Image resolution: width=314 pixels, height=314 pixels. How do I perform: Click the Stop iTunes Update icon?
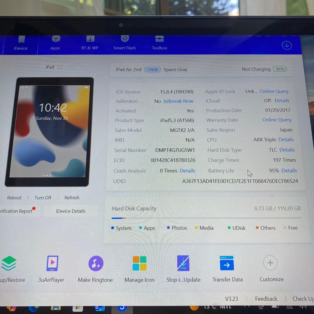point(183,263)
